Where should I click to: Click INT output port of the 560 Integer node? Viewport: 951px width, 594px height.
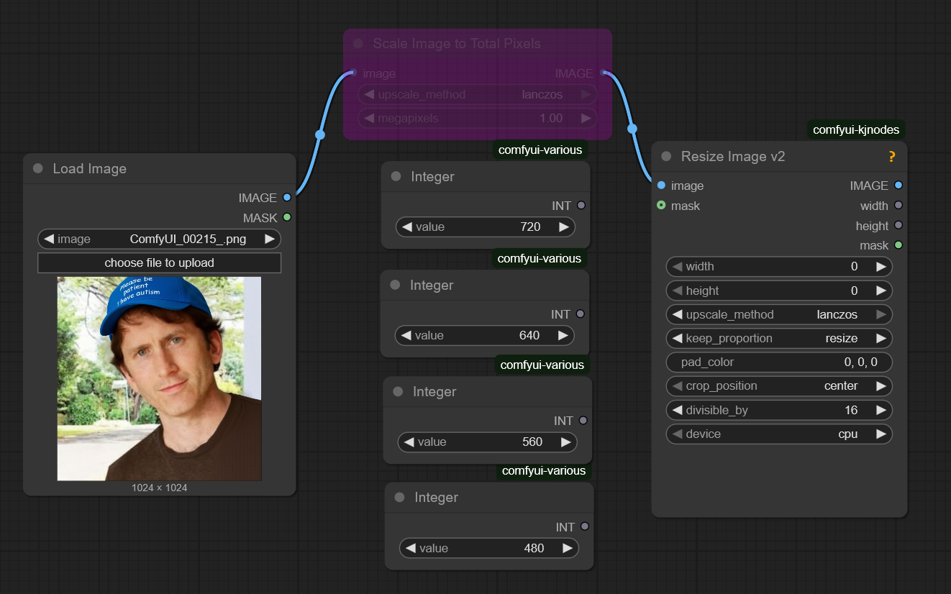click(x=583, y=421)
